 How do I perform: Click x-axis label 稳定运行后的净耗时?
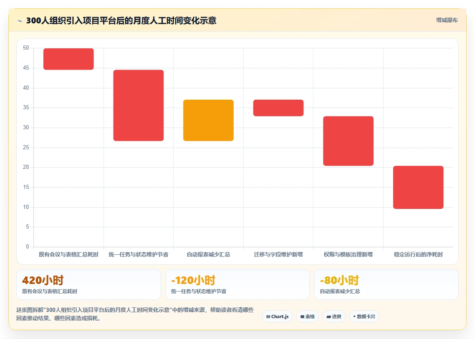pyautogui.click(x=418, y=254)
